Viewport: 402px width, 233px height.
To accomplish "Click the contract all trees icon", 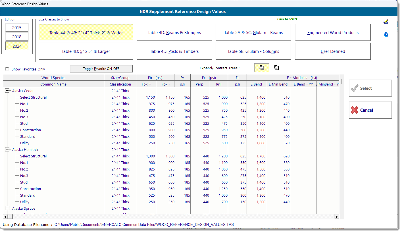I will (276, 68).
